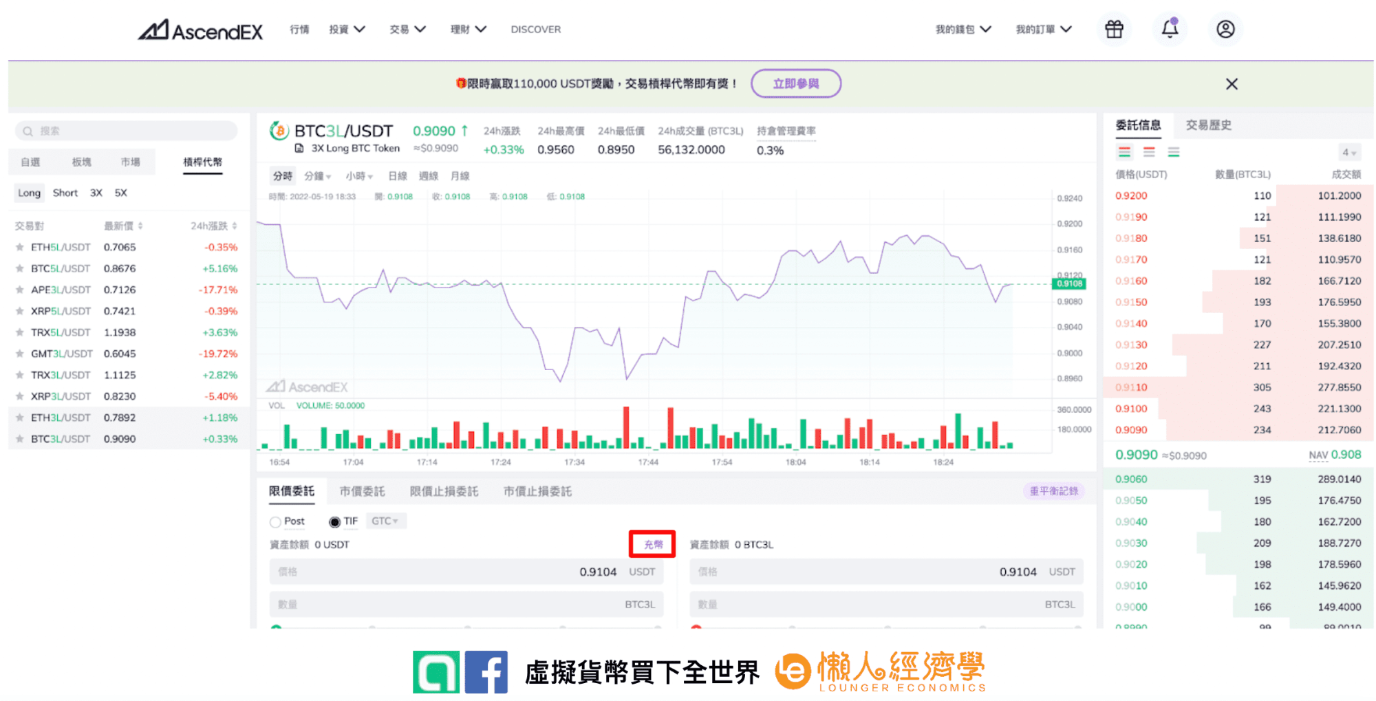This screenshot has height=701, width=1376.
Task: Switch to the 市價止損委託 order tab
Action: coord(537,491)
